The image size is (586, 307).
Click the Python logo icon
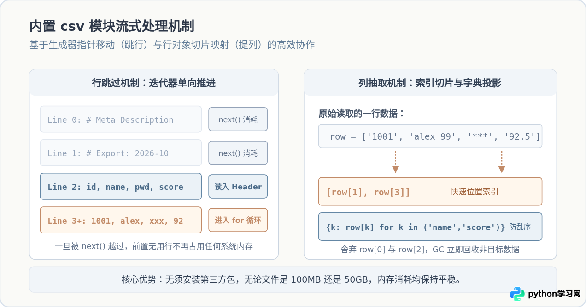[517, 294]
